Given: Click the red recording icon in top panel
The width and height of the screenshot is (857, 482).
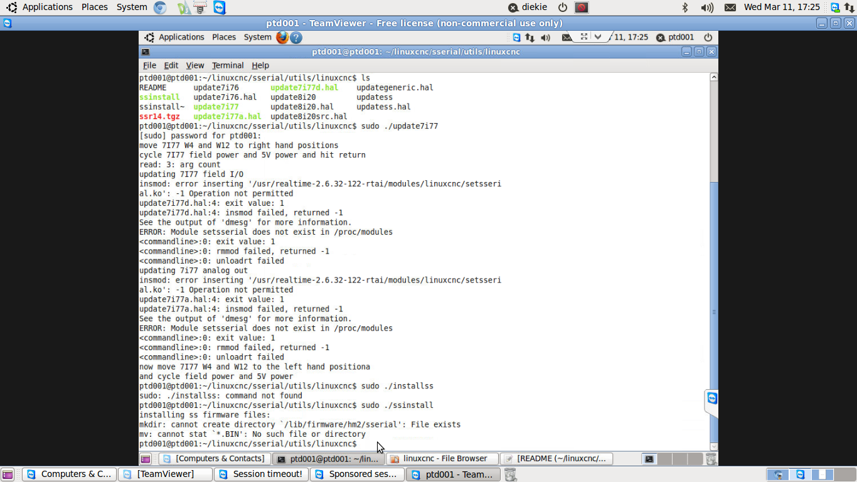Looking at the screenshot, I should coord(582,8).
